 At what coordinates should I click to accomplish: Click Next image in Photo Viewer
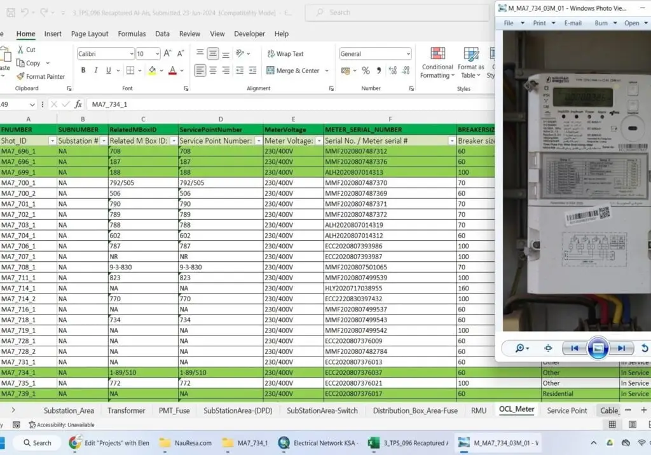click(622, 348)
